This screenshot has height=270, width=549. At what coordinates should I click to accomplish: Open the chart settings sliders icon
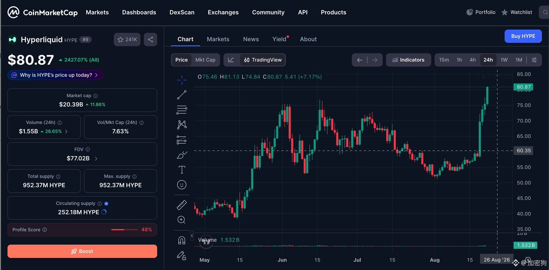[x=534, y=60]
